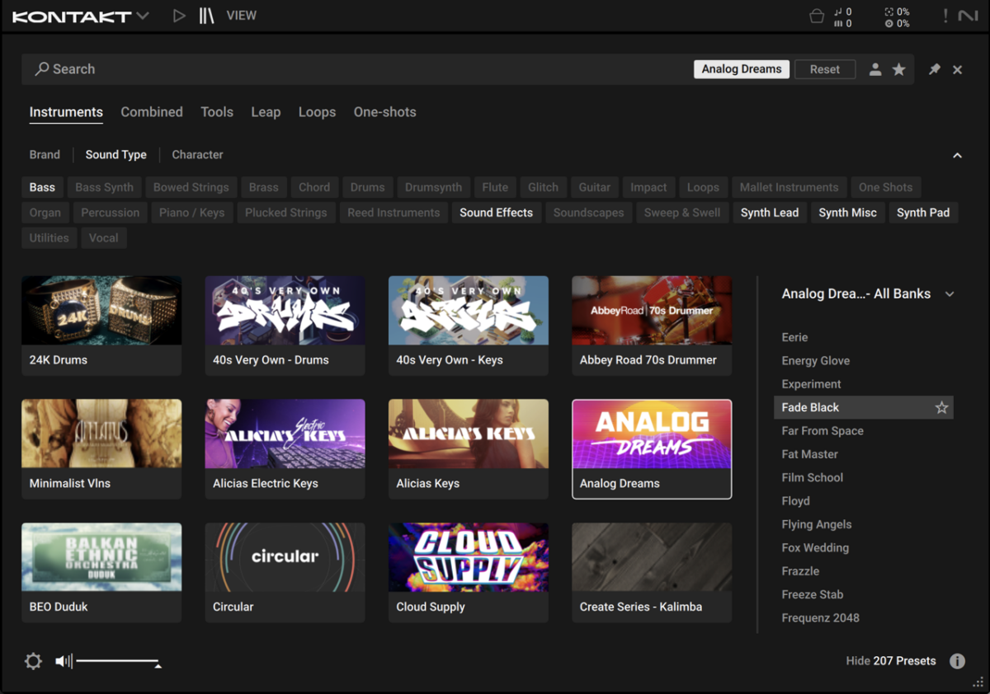Pin the browser panel
The width and height of the screenshot is (990, 694).
point(934,70)
